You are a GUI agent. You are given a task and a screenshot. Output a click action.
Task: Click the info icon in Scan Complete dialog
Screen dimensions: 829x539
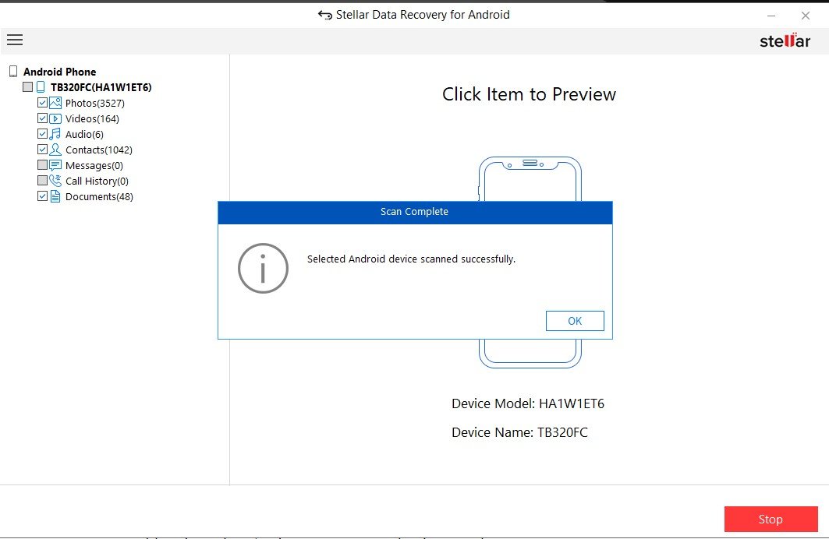263,268
